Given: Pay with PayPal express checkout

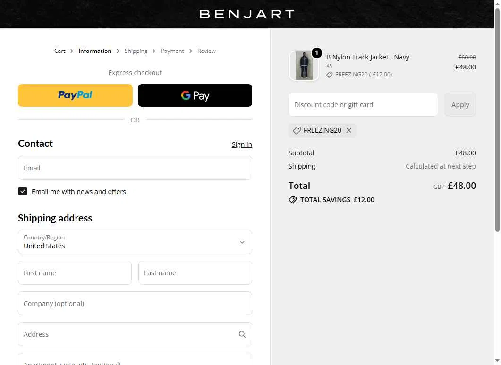Looking at the screenshot, I should [75, 95].
